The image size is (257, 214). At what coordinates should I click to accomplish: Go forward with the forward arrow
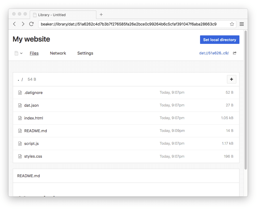click(23, 24)
